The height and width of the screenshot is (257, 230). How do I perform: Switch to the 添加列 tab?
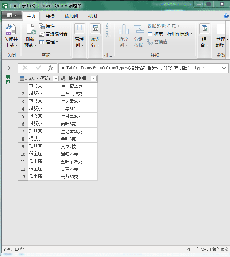[x=71, y=16]
